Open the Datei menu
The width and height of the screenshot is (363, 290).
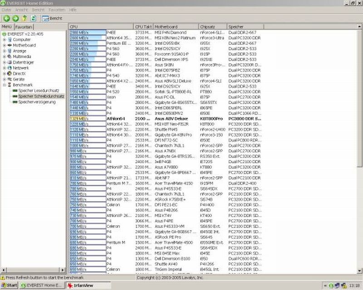[x=6, y=10]
